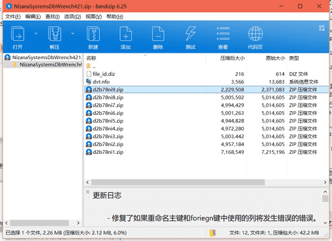This screenshot has height=241, width=332.
Task: Minimize the Bandizip window
Action: click(x=281, y=6)
